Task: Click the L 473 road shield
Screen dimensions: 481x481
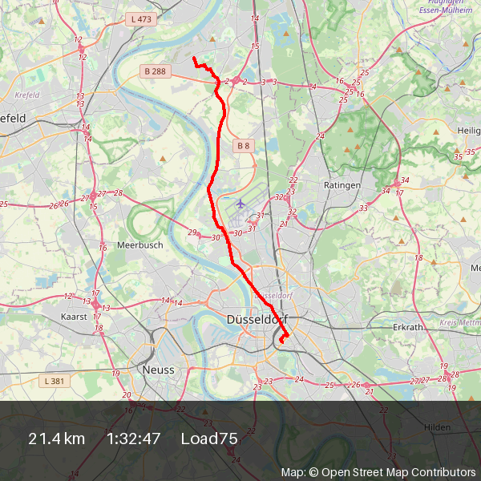Action: point(141,19)
